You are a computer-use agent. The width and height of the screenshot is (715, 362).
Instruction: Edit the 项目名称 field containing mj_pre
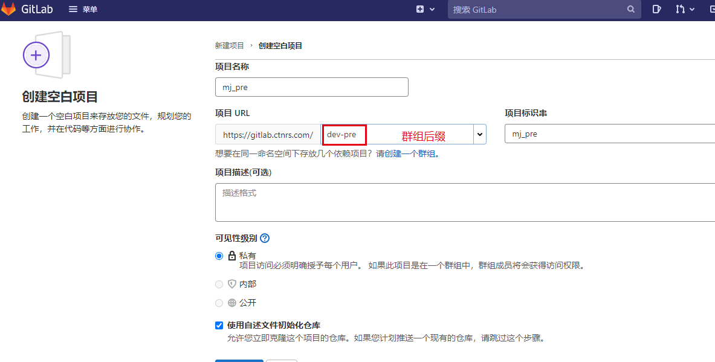click(311, 87)
